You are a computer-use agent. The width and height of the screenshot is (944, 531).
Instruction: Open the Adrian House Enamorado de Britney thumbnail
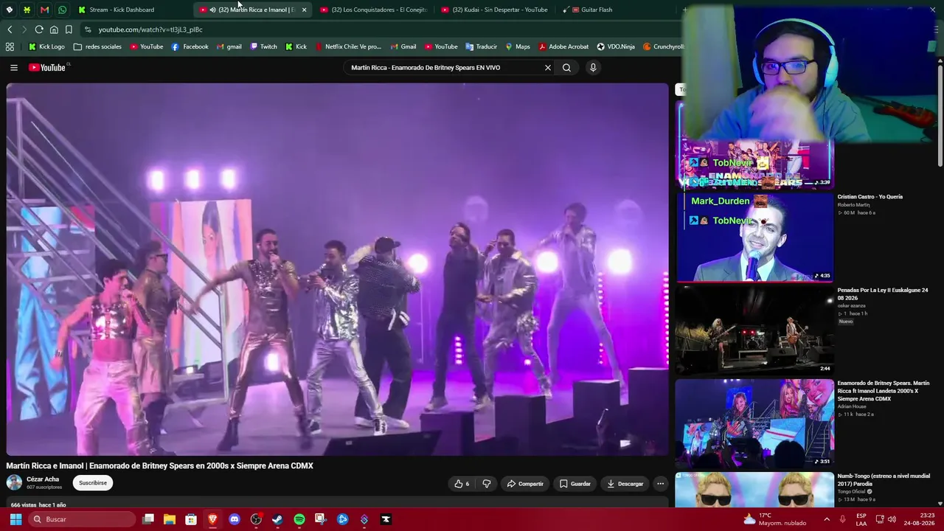tap(755, 423)
